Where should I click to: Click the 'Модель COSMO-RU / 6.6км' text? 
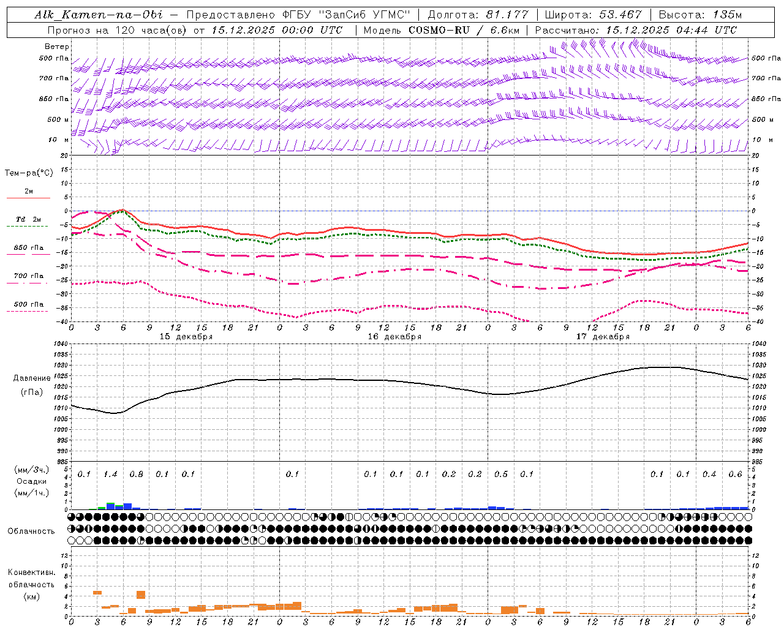[x=442, y=30]
